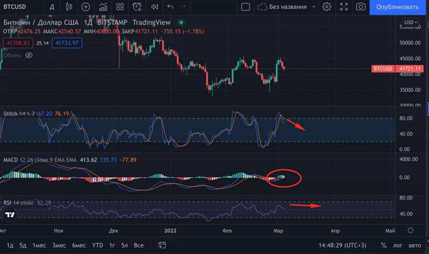The image size is (429, 254).
Task: Select the MACD 12 26 legend
Action: click(40, 160)
